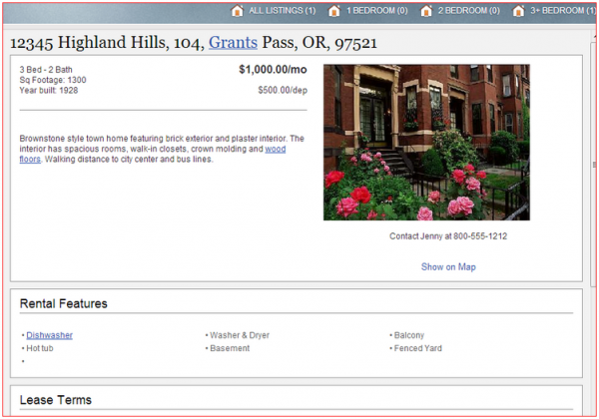Open the Dishwasher feature link
Image resolution: width=599 pixels, height=419 pixels.
tap(49, 335)
